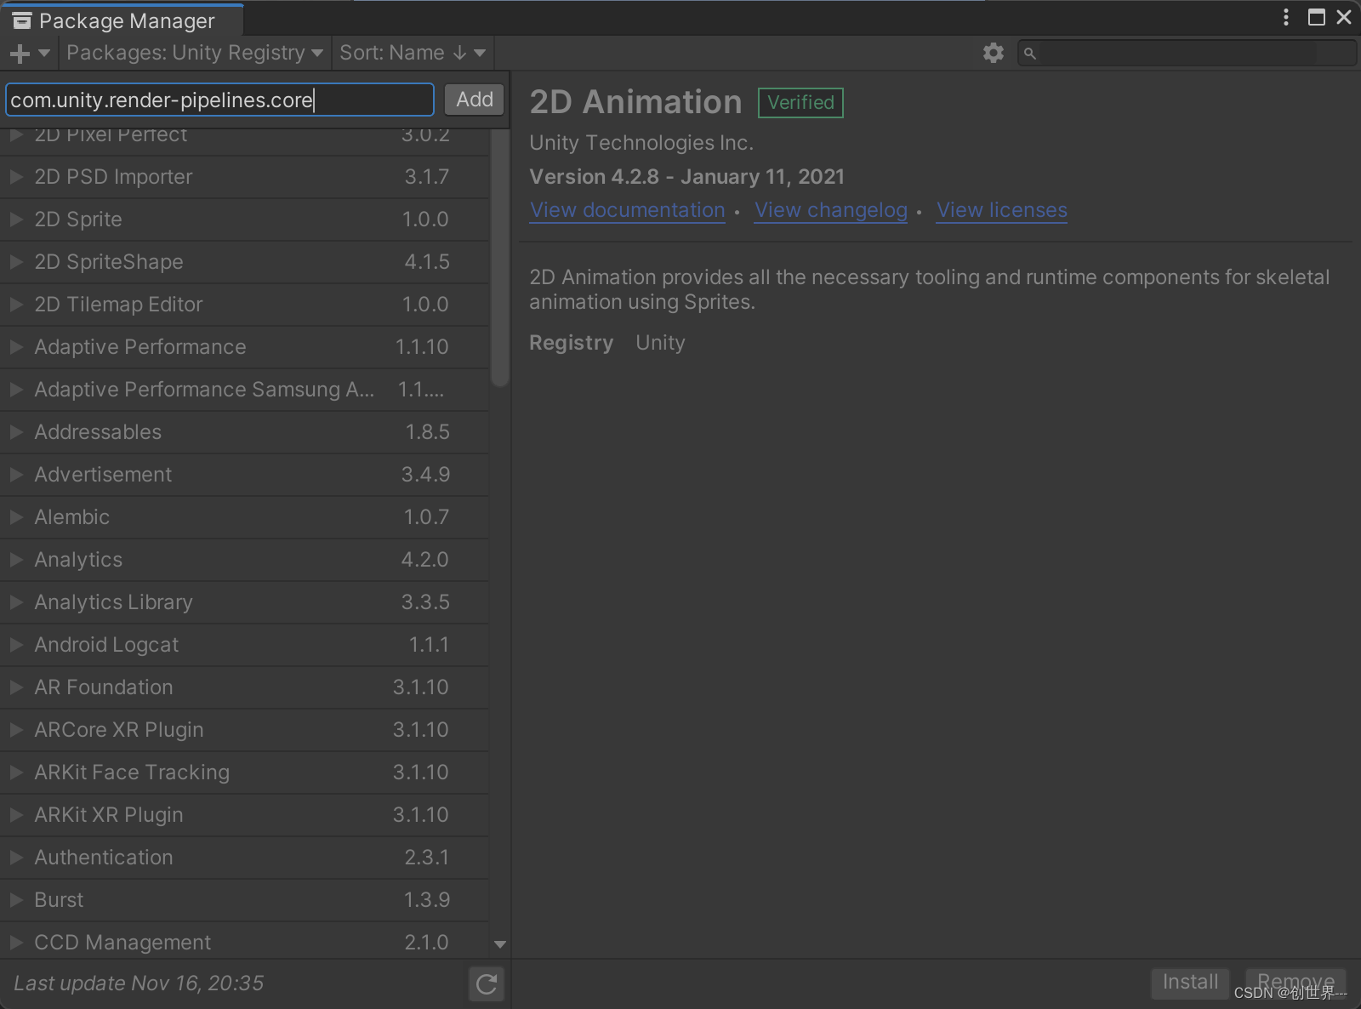Screen dimensions: 1361x1009
Task: Expand the Addressables package entry
Action: (x=16, y=432)
